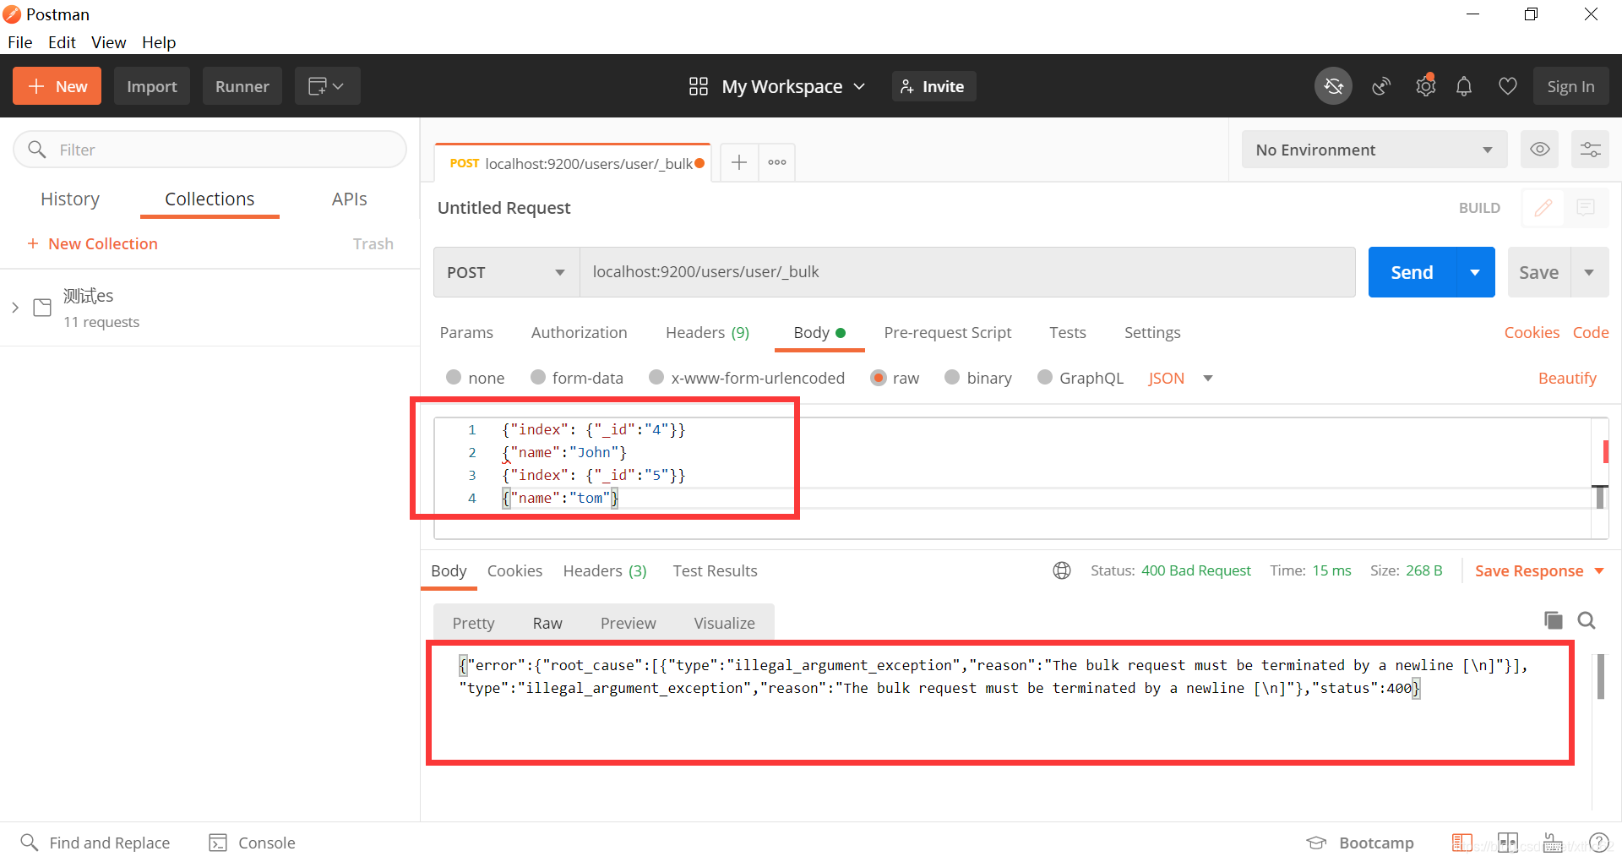Open Find and Replace in status bar
The height and width of the screenshot is (862, 1622).
click(95, 843)
